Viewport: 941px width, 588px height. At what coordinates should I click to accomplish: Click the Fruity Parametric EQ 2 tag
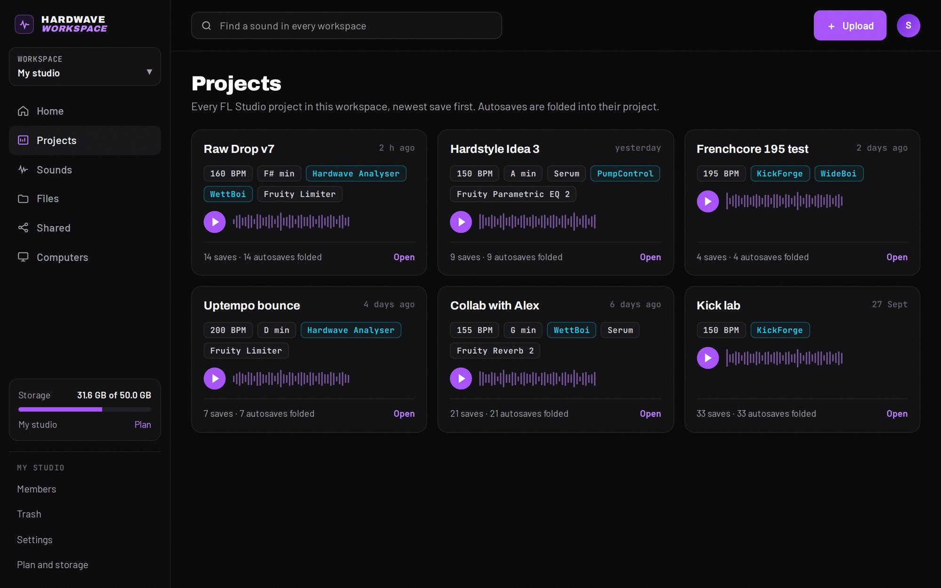(513, 194)
